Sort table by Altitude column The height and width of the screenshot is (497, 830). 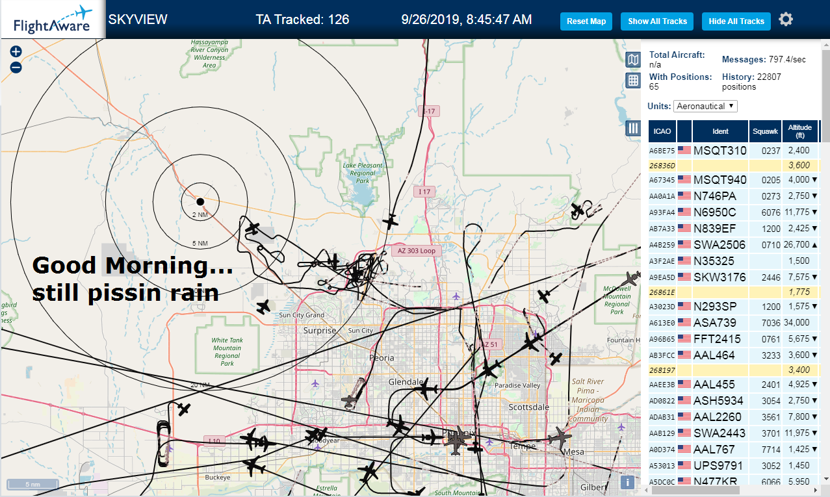tap(800, 131)
